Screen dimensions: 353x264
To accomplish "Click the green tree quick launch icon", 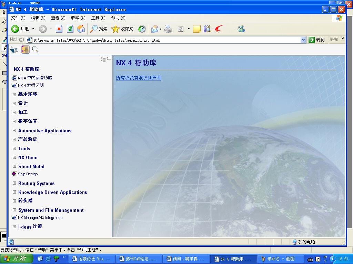I will pyautogui.click(x=56, y=259).
